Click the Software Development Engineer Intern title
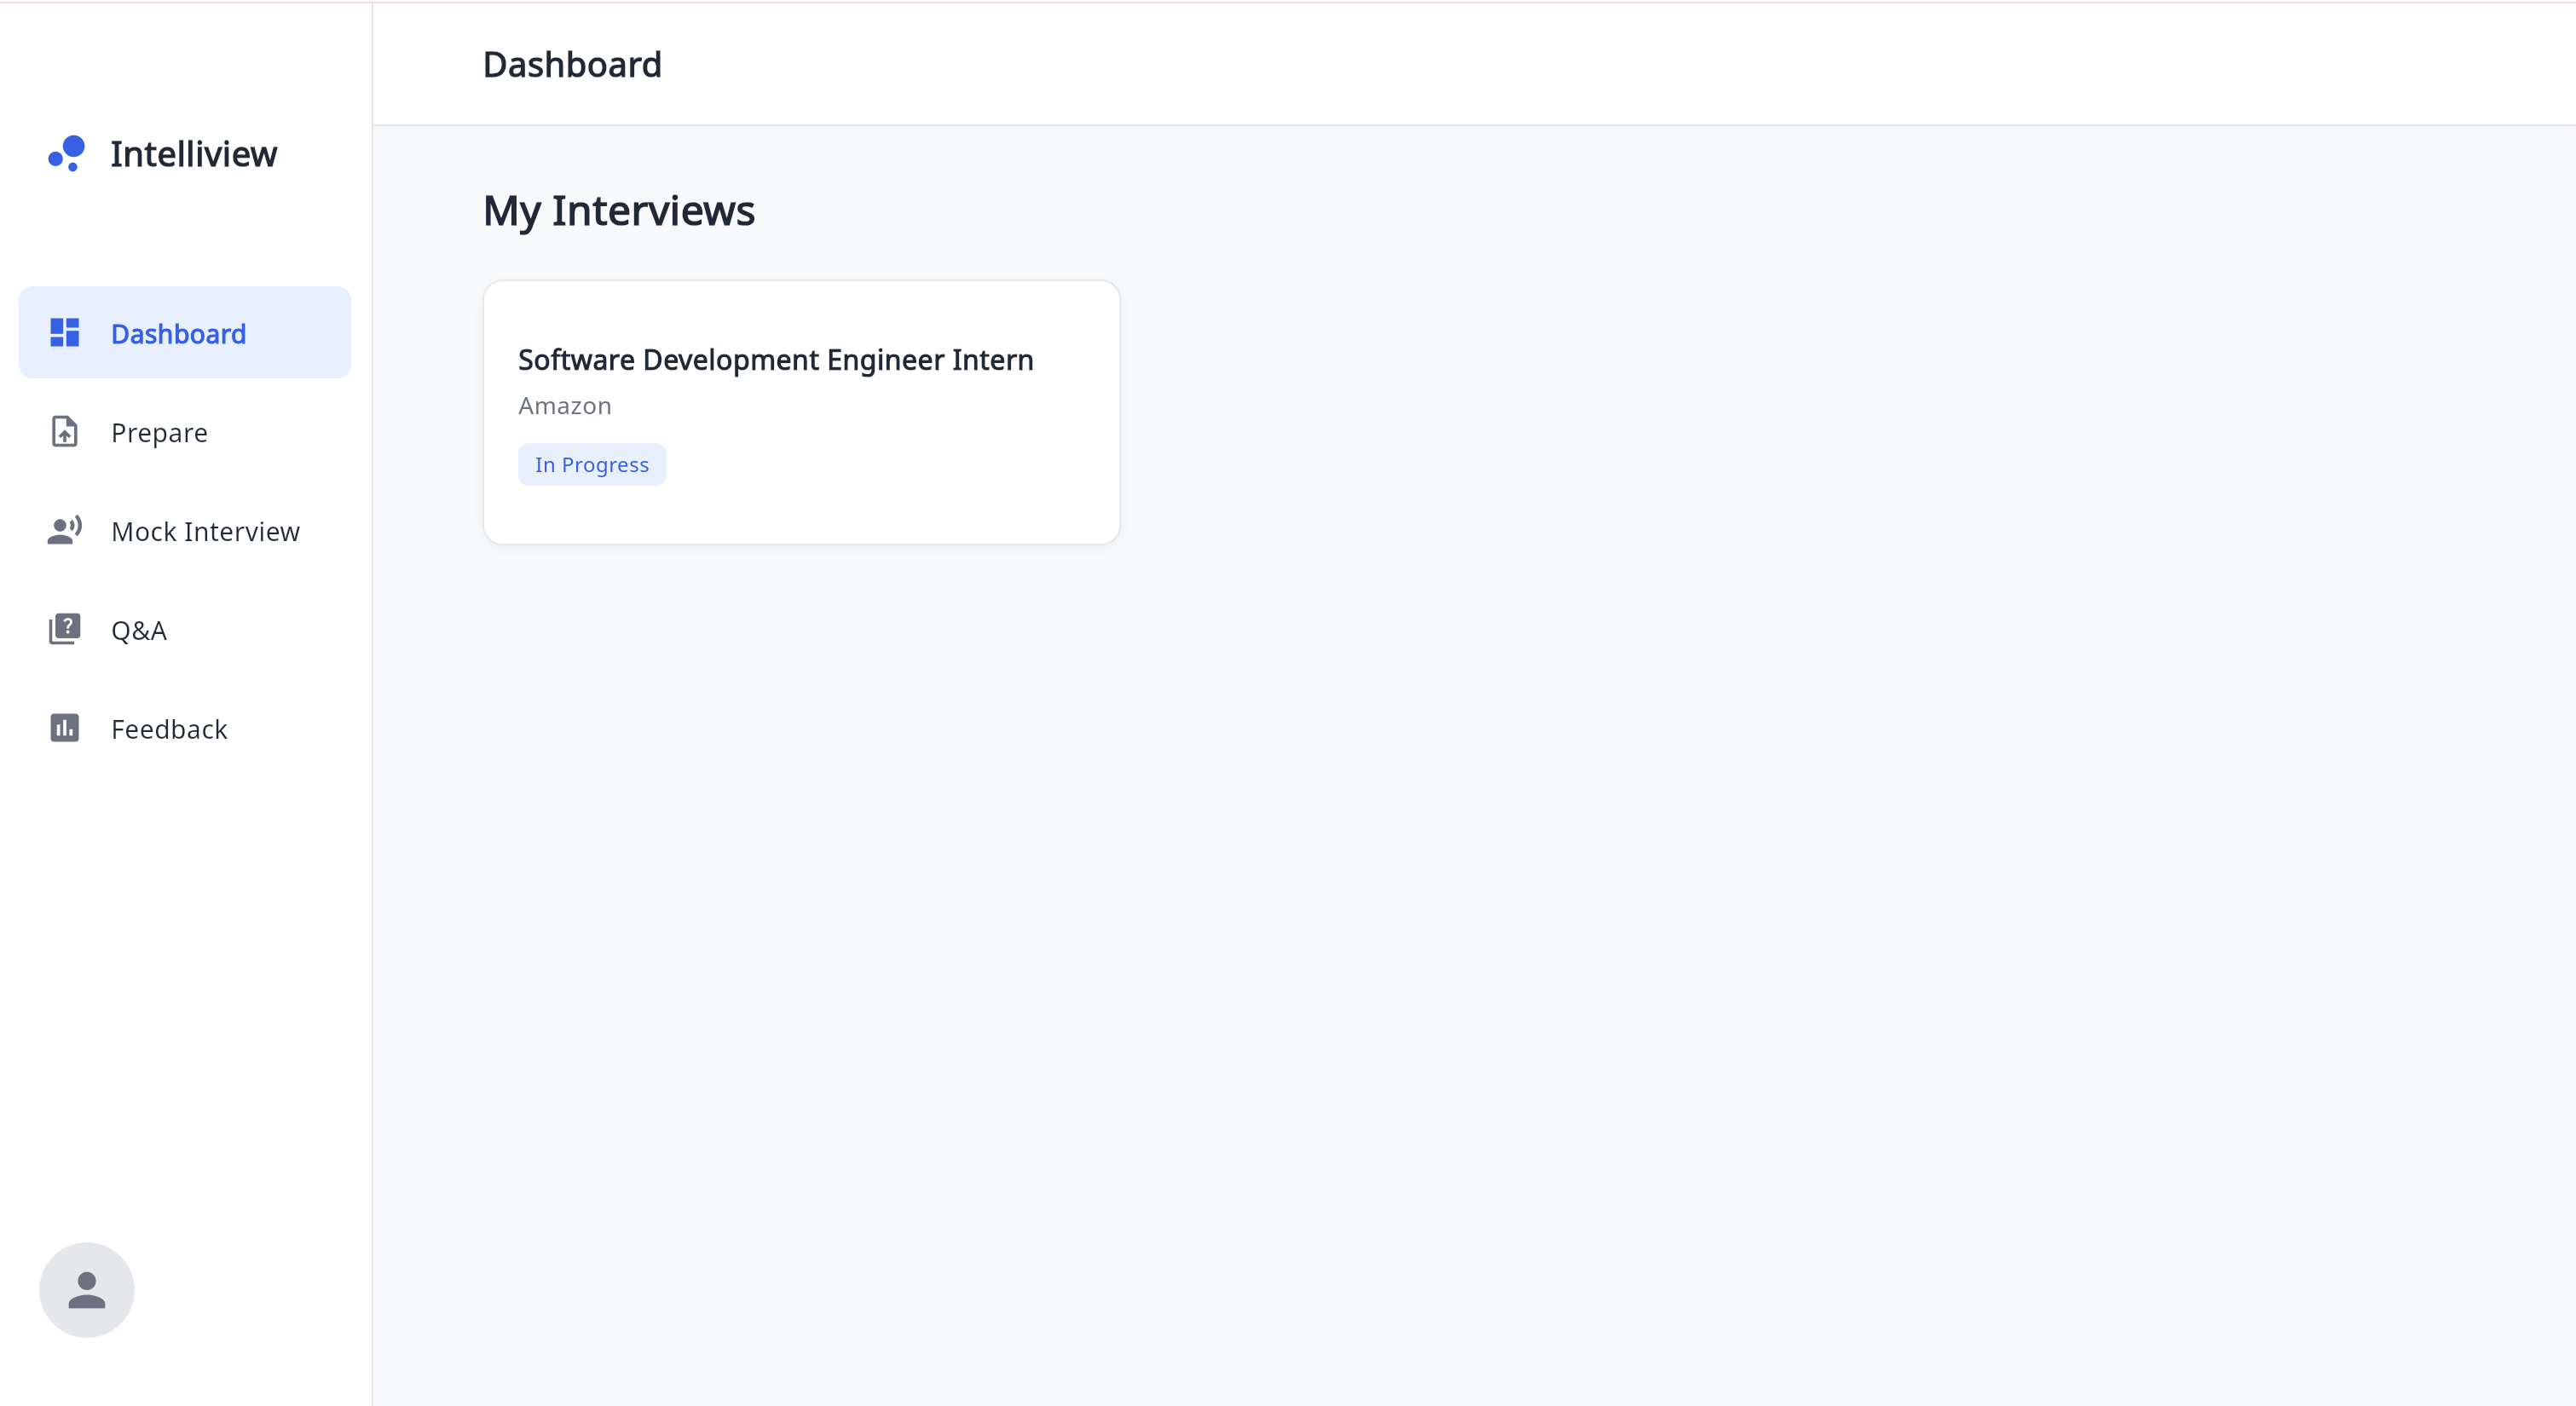Viewport: 2576px width, 1406px height. tap(775, 360)
